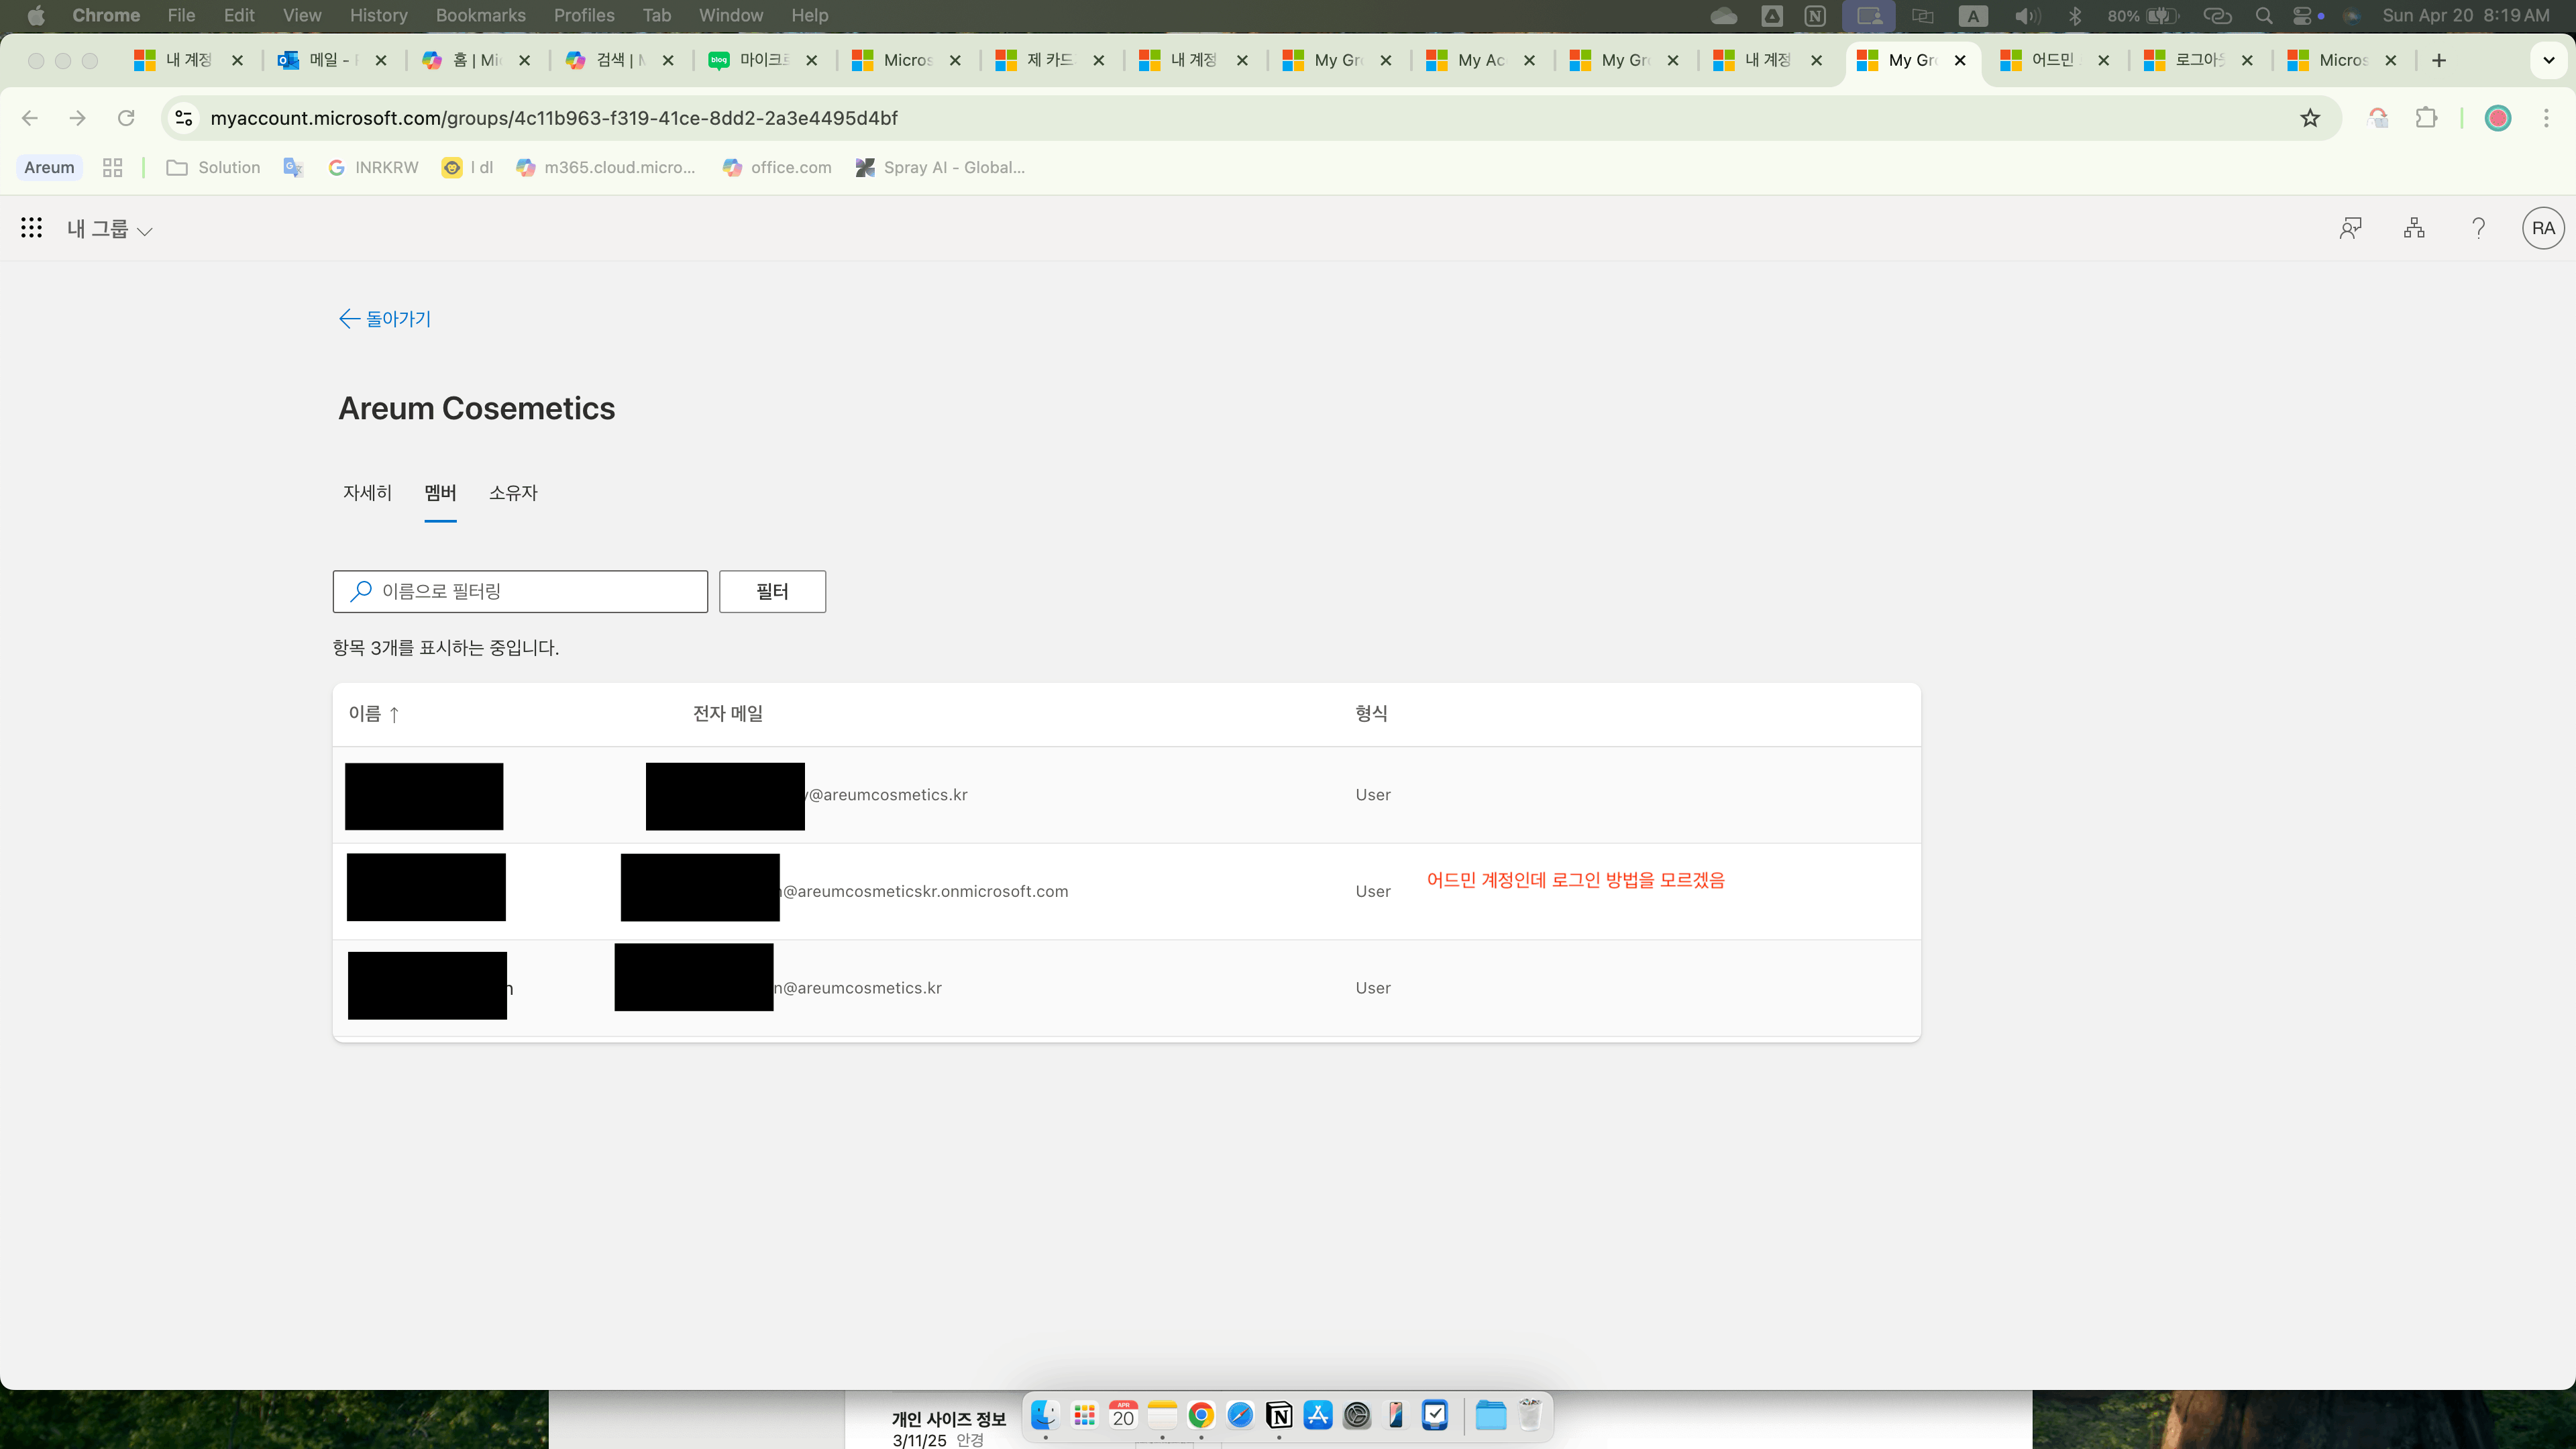Click the browser back arrow

click(x=30, y=118)
